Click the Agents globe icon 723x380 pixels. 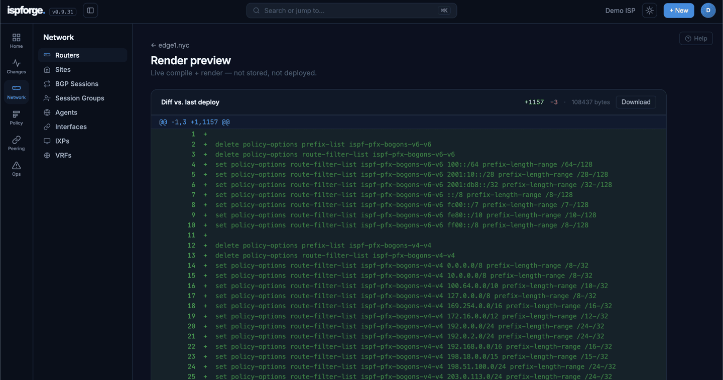coord(47,112)
